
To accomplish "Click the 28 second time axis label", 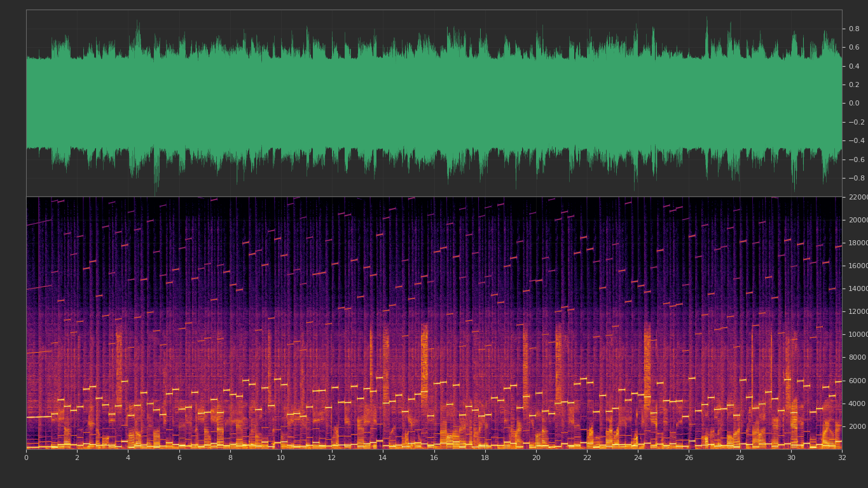I will (740, 457).
